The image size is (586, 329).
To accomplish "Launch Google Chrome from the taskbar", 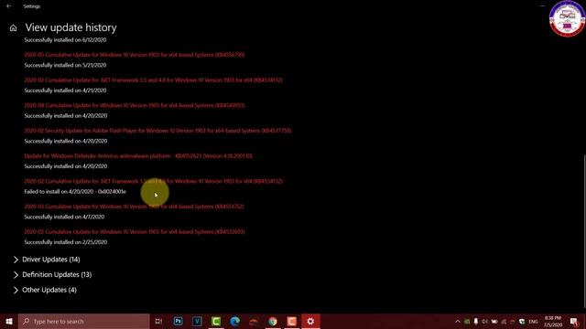I will [x=273, y=321].
